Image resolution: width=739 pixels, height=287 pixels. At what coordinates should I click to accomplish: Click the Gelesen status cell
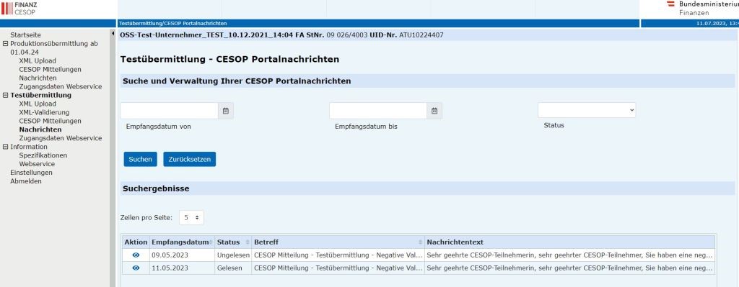233,268
